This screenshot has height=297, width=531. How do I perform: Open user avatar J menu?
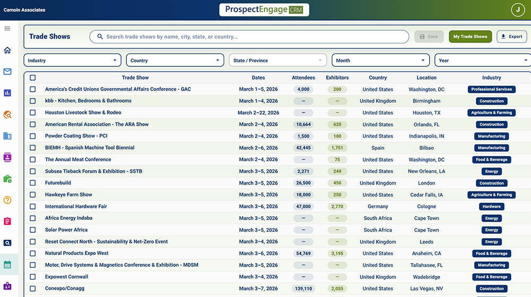[517, 10]
